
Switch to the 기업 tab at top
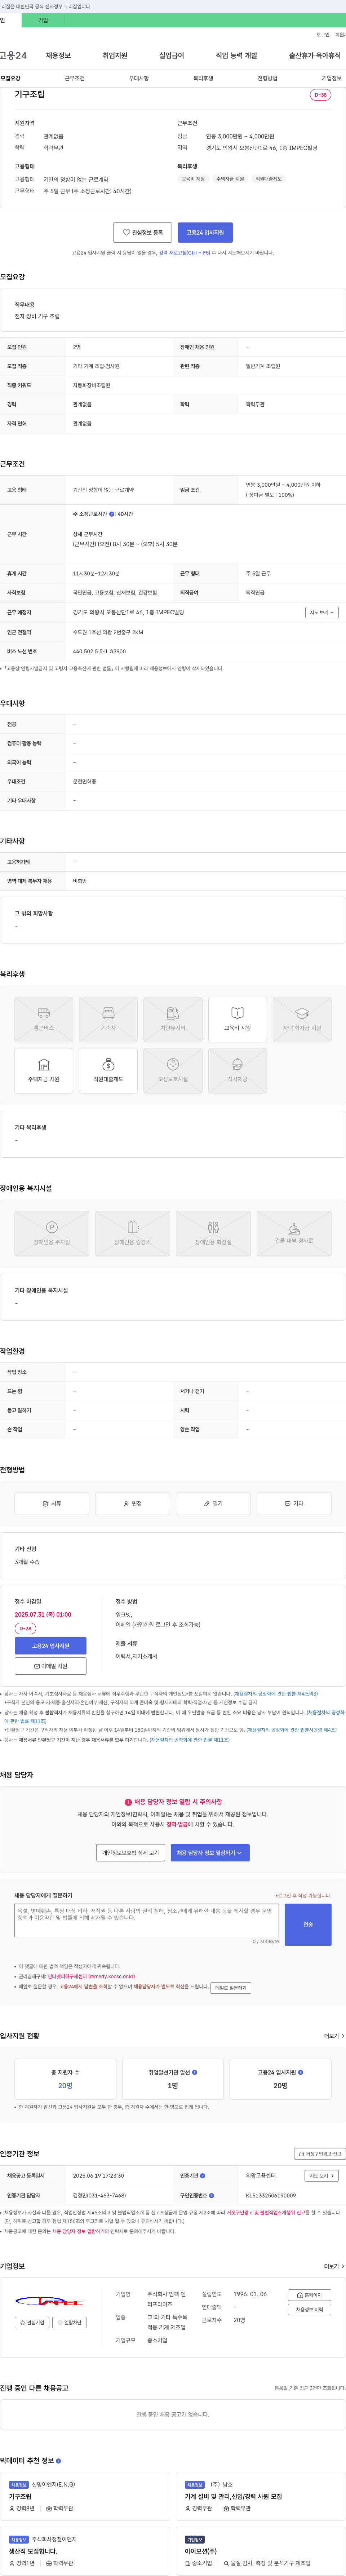coord(43,20)
